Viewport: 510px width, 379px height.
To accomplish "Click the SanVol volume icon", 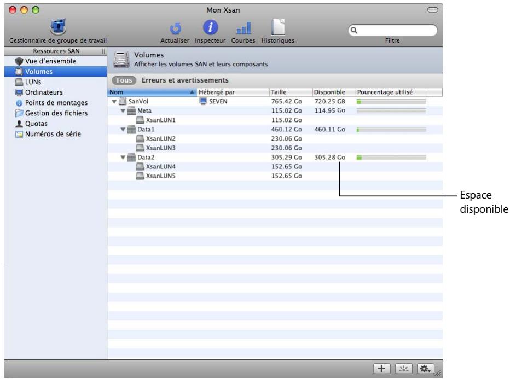I will coord(123,101).
